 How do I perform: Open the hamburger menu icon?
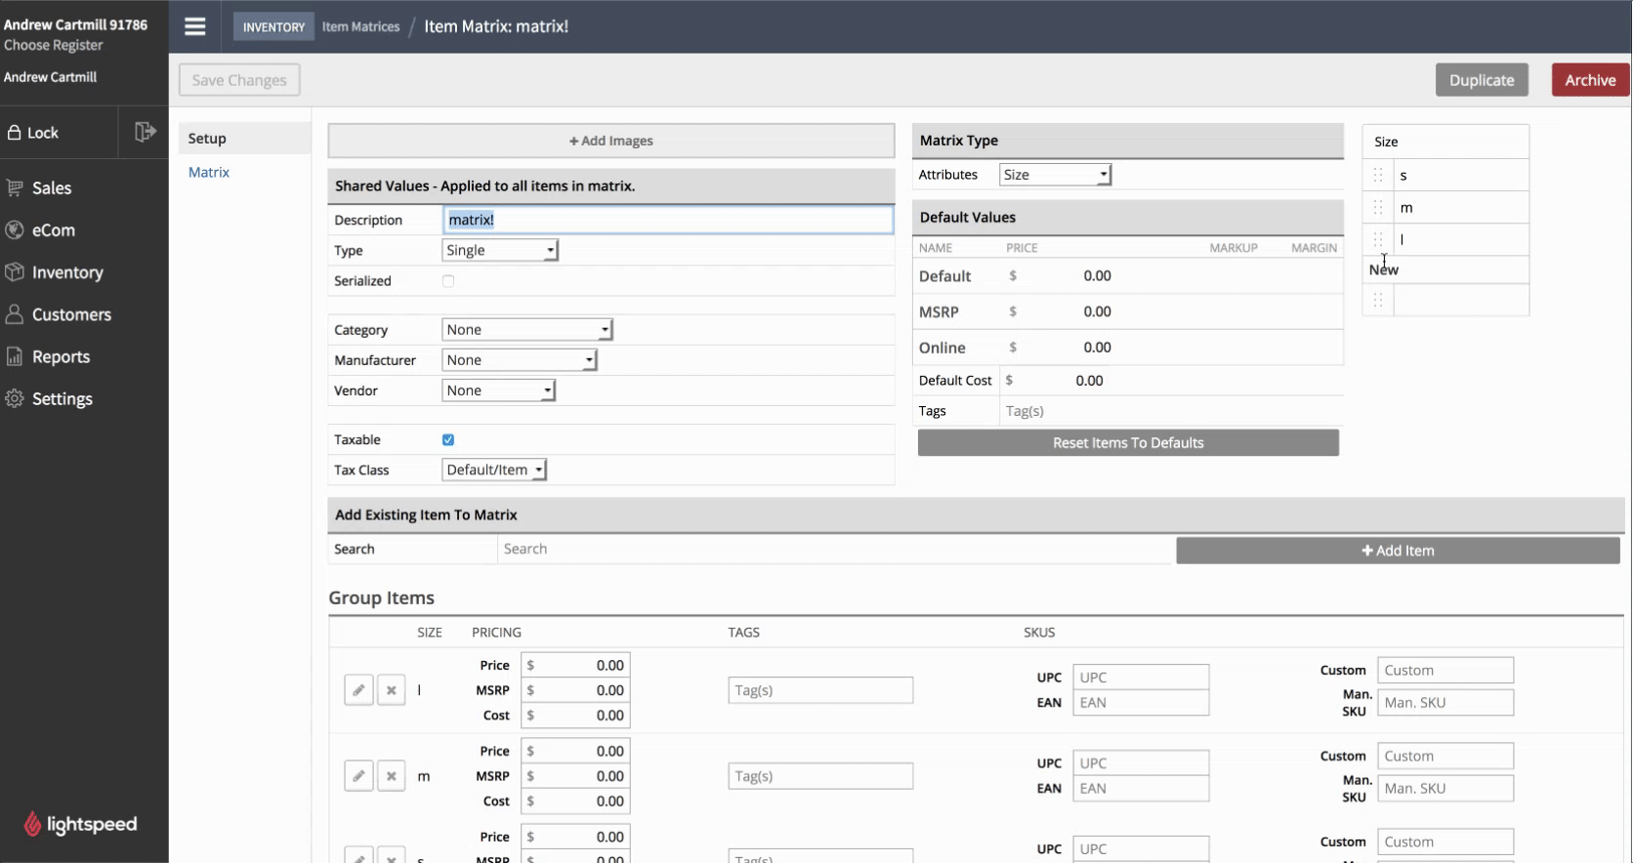coord(195,26)
